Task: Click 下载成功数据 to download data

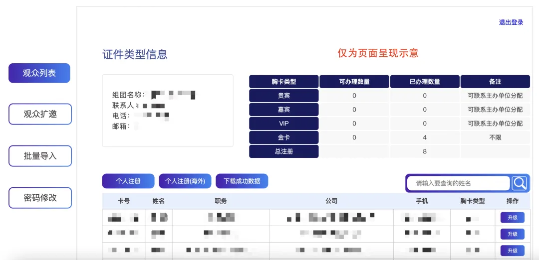Action: [x=242, y=181]
